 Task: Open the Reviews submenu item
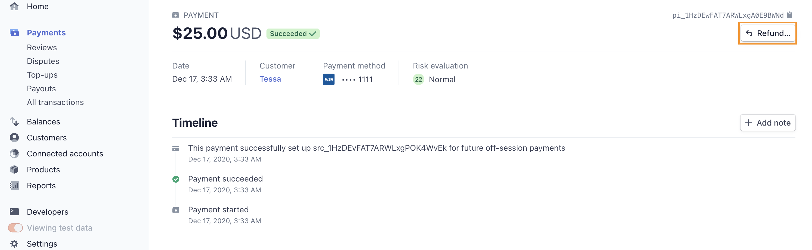click(42, 47)
